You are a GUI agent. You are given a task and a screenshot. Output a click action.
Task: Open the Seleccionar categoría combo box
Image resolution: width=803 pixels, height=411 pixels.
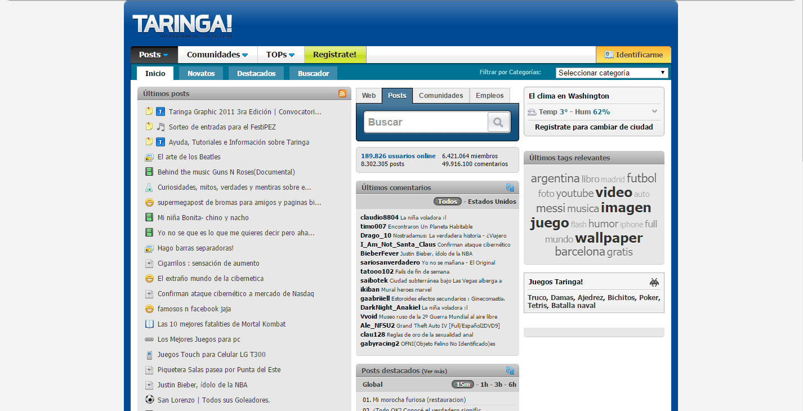coord(612,73)
